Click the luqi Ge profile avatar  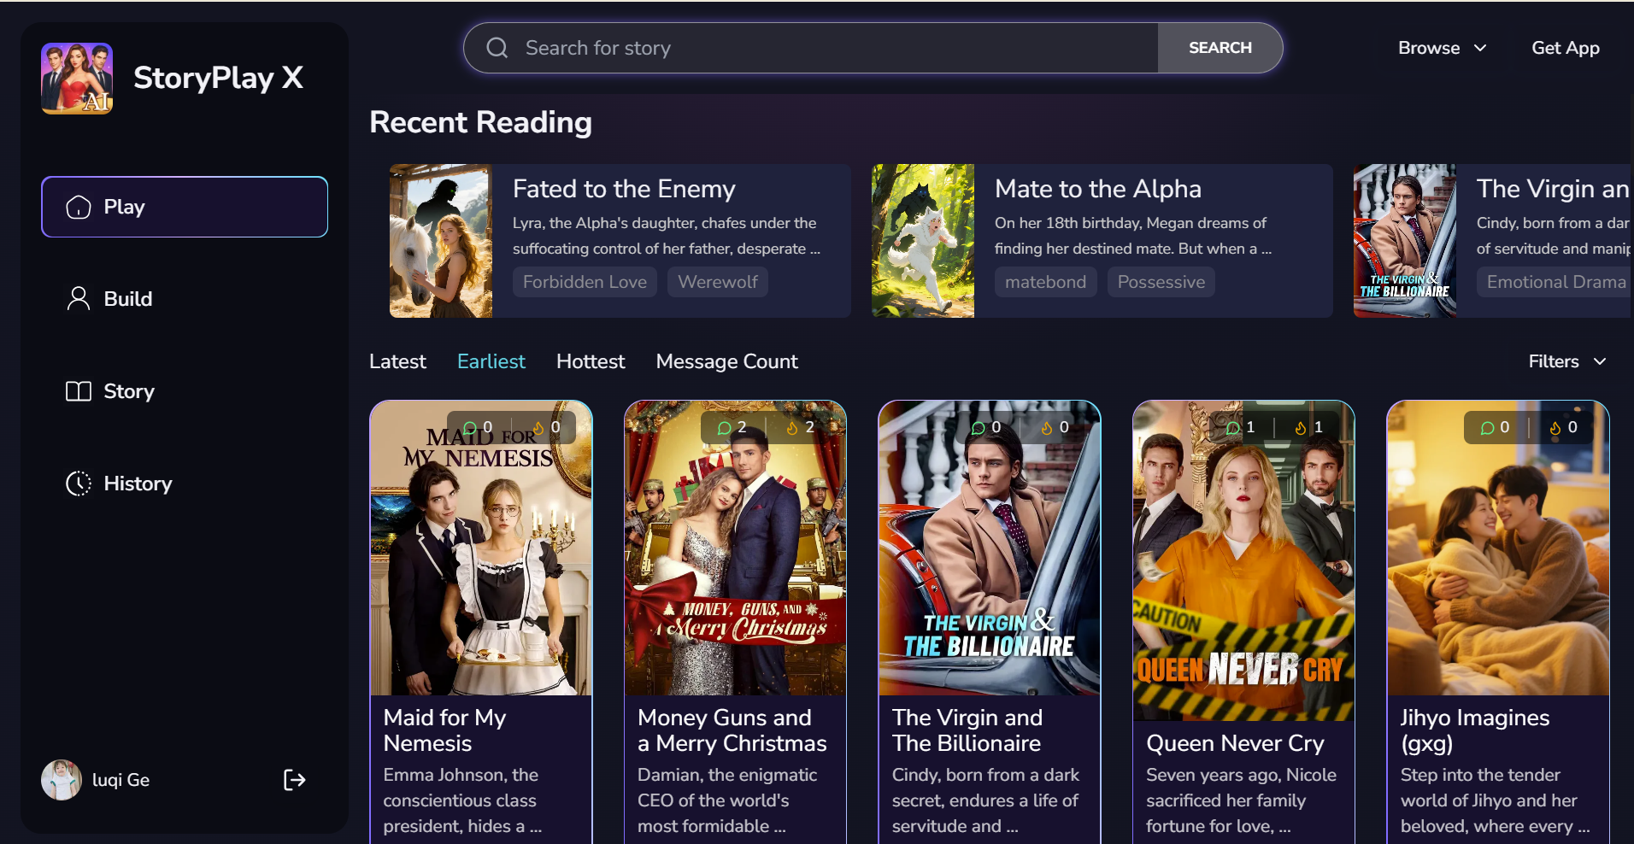click(62, 780)
